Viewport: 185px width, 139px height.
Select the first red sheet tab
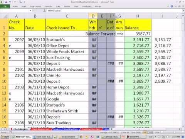click(41, 129)
